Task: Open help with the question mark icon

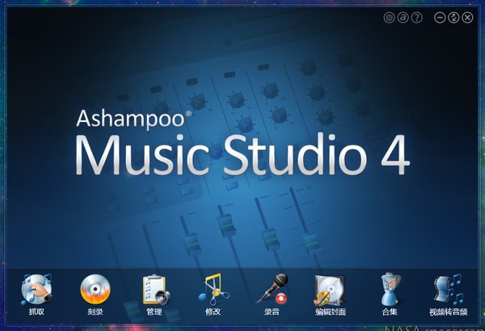Action: point(417,18)
